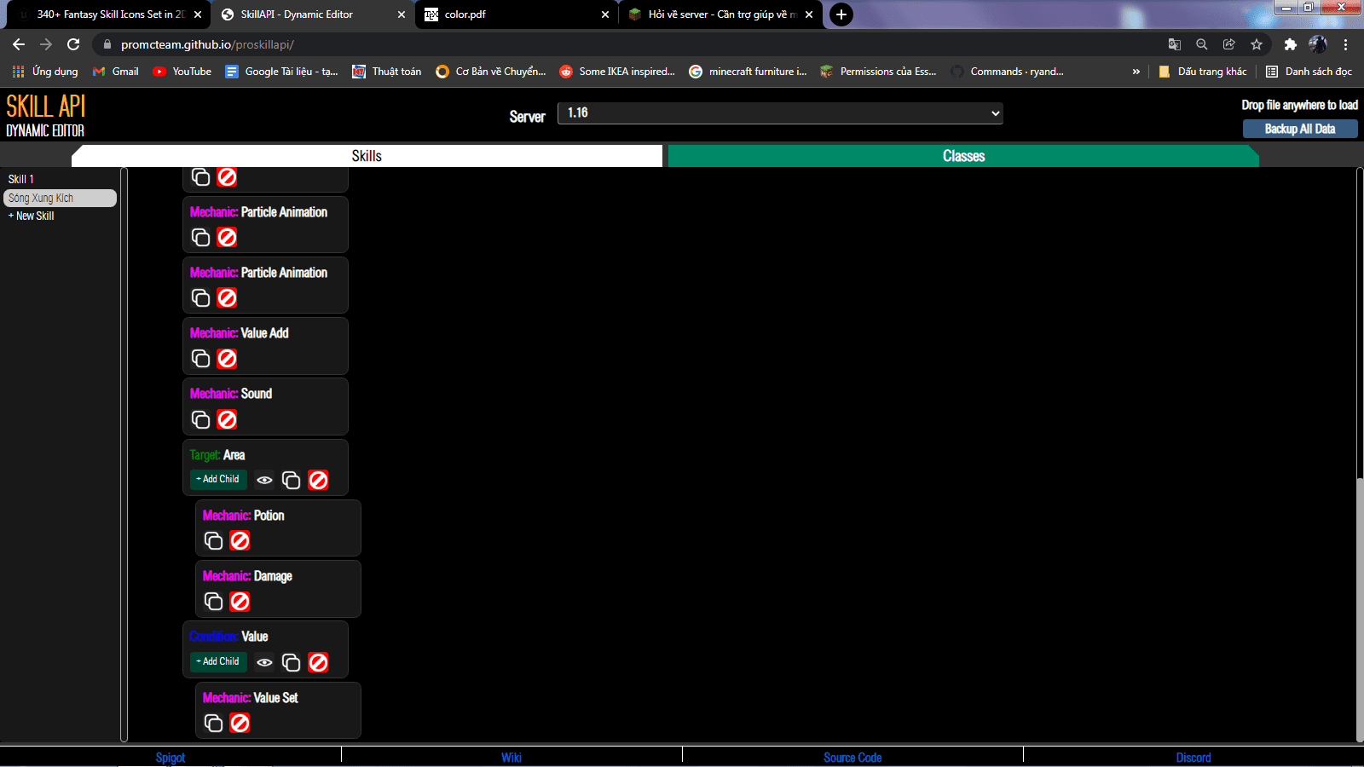The height and width of the screenshot is (767, 1364).
Task: Switch to the Classes tab
Action: 963,156
